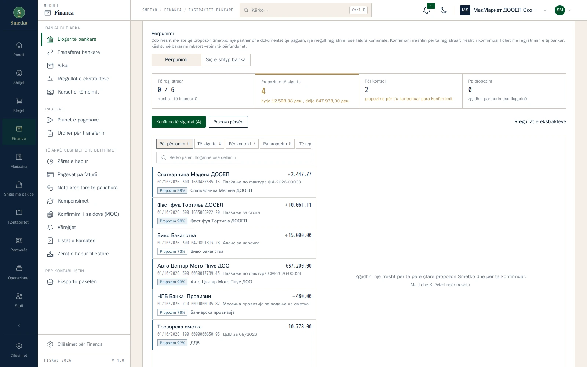The width and height of the screenshot is (587, 367).
Task: Open Shitjet module icon
Action: [x=19, y=77]
